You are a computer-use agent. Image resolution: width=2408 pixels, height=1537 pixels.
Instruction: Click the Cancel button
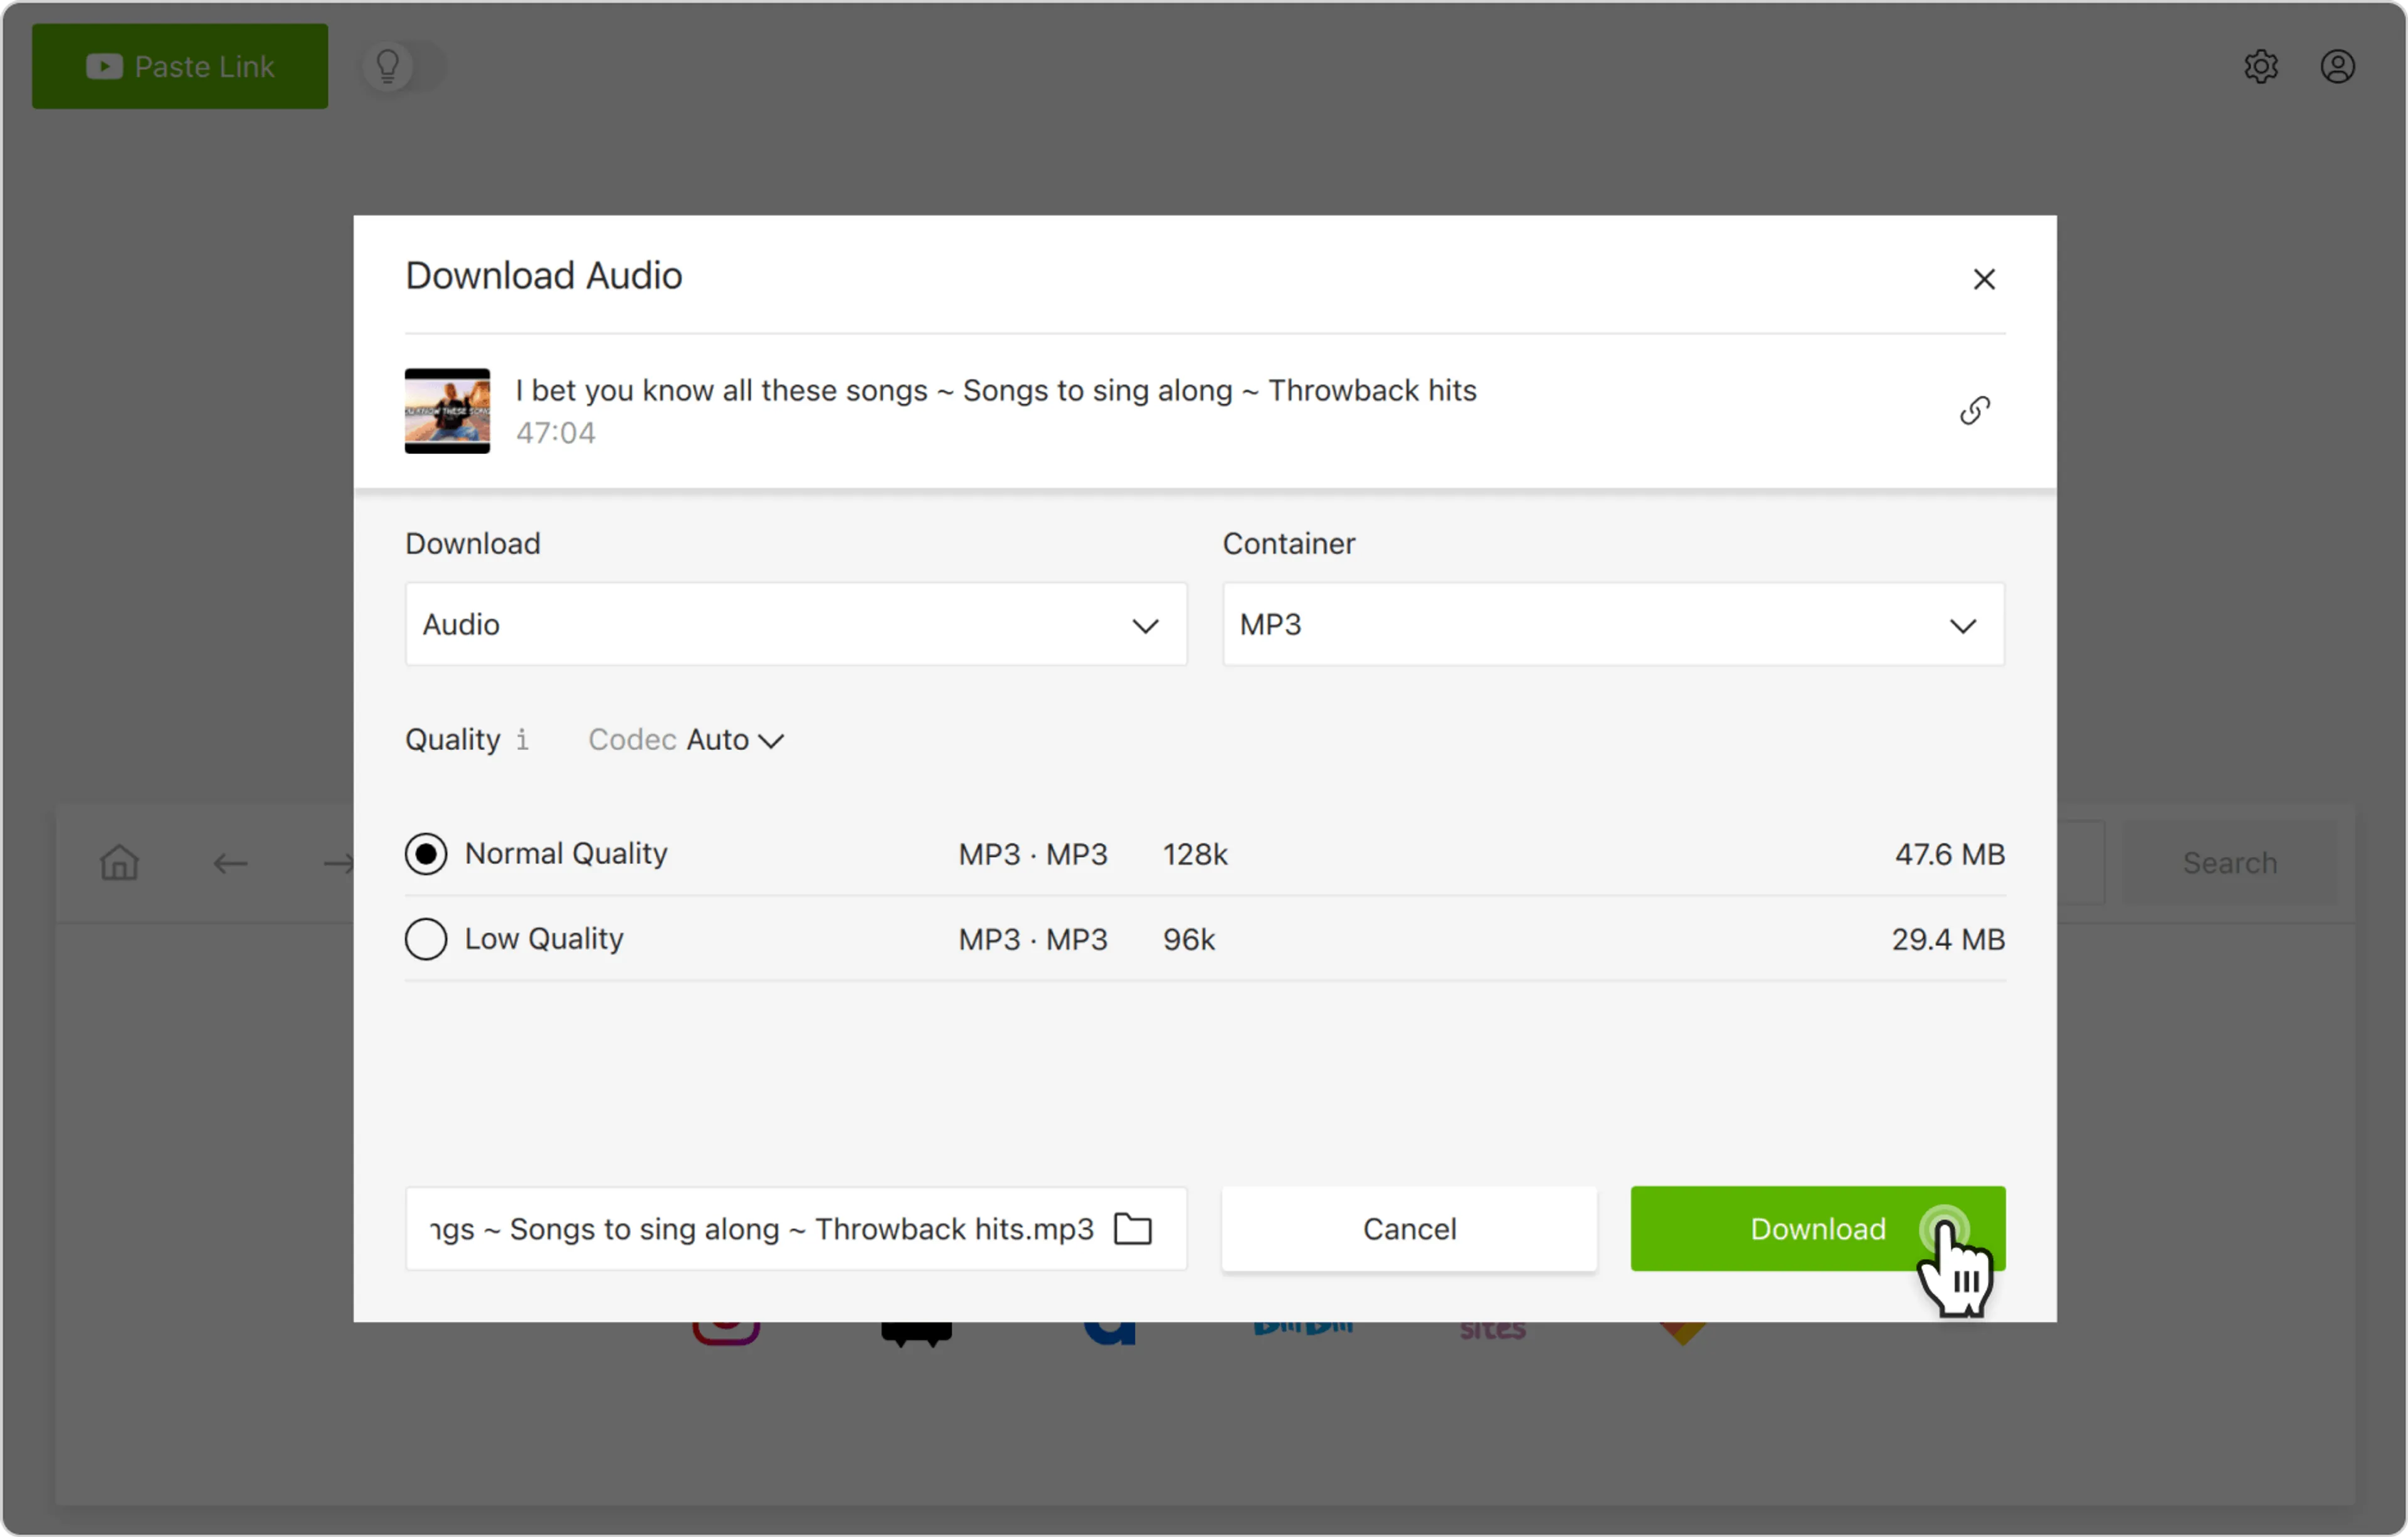pos(1408,1229)
